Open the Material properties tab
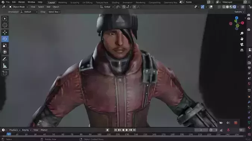The height and width of the screenshot is (141, 252). (x=249, y=128)
